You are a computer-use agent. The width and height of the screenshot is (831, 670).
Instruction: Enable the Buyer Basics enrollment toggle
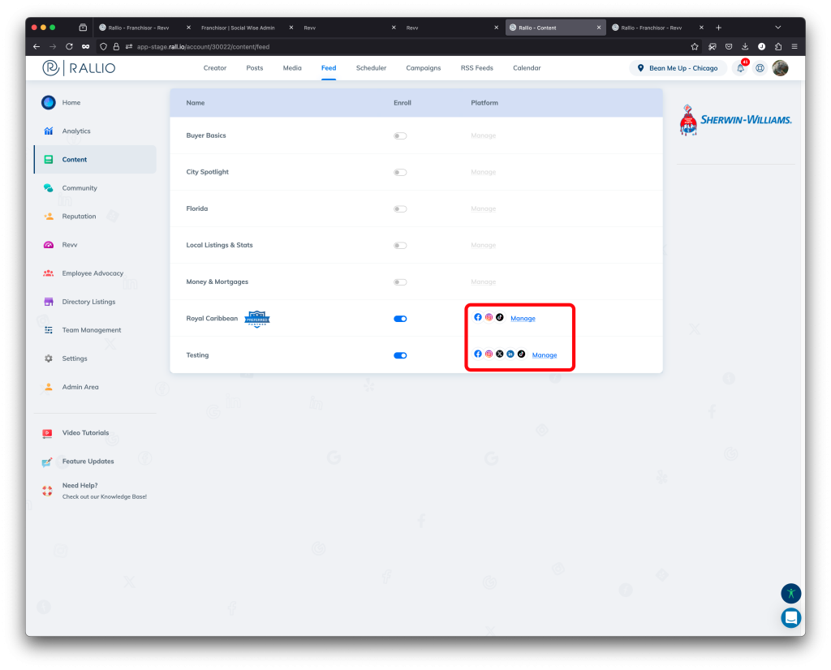pos(400,135)
